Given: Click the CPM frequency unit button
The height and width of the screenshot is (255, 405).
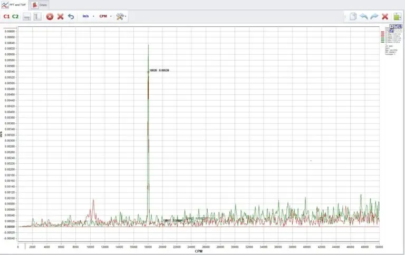Looking at the screenshot, I should click(103, 16).
